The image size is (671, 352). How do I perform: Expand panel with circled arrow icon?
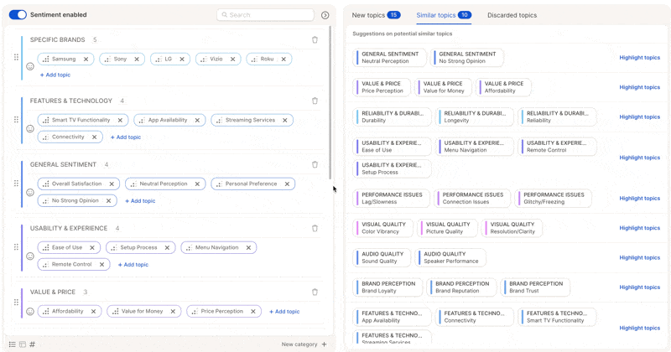[x=325, y=15]
